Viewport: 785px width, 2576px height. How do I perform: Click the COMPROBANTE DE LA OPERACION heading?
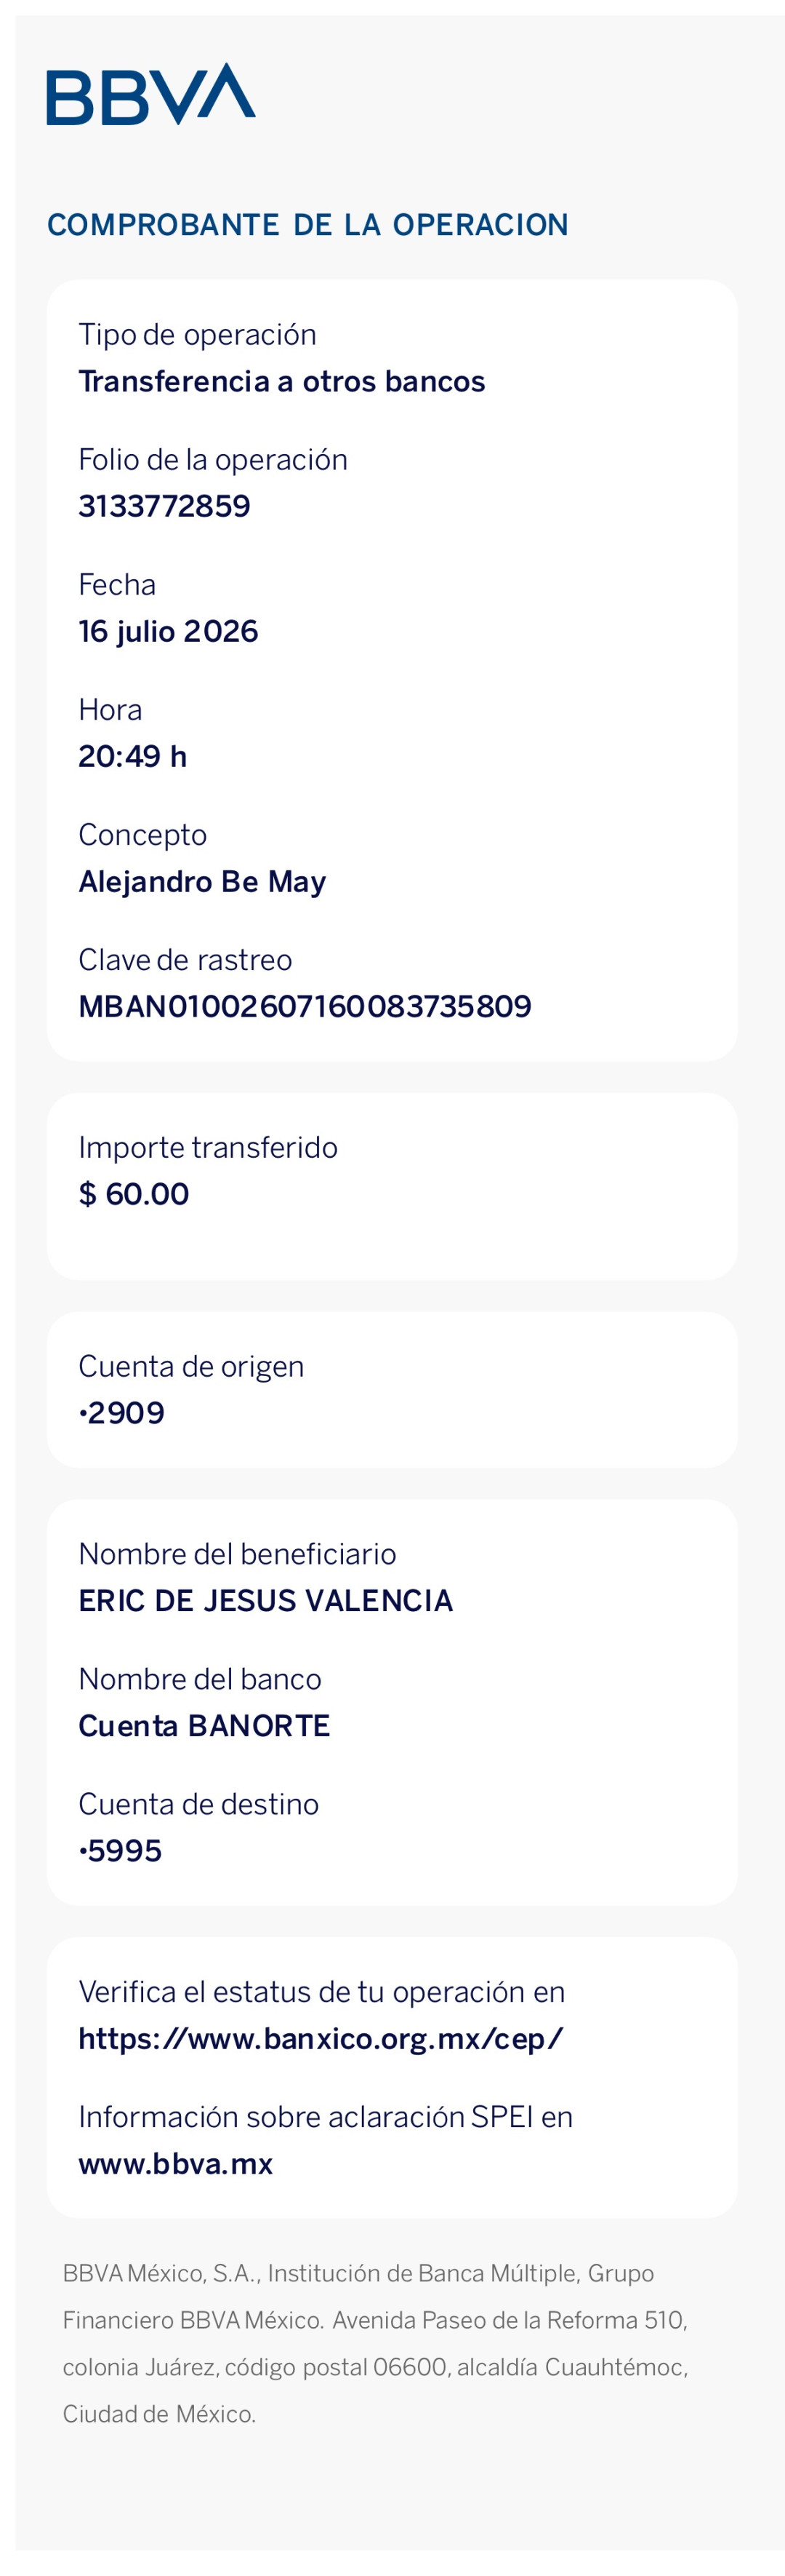[307, 225]
